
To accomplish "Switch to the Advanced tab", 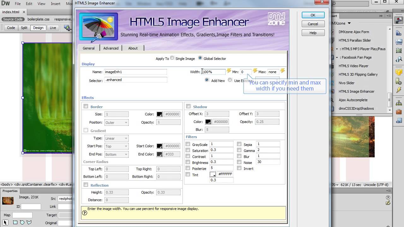I will (111, 48).
